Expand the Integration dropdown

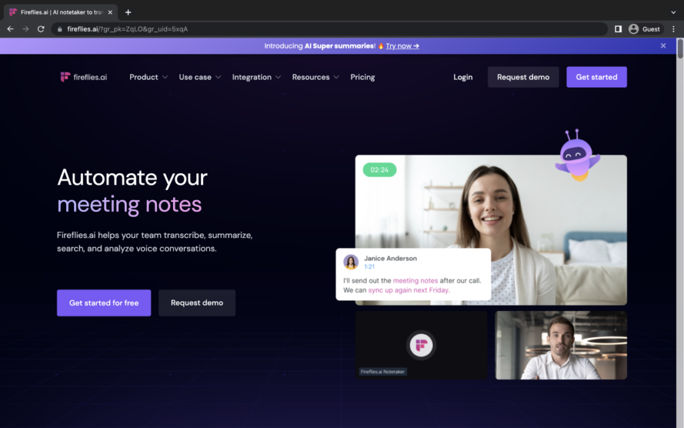click(256, 77)
